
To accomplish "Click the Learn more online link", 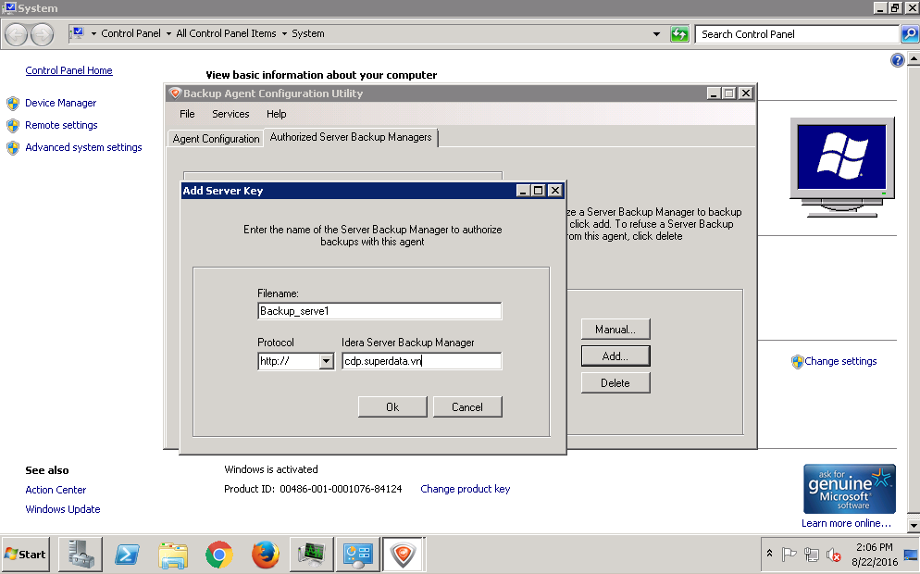I will pyautogui.click(x=846, y=523).
